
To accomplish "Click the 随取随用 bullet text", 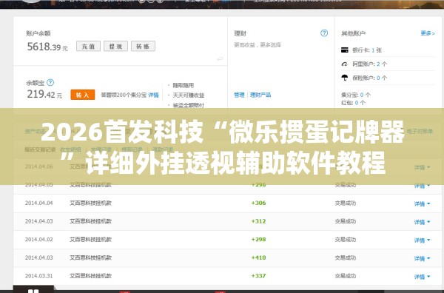I will [x=184, y=85].
